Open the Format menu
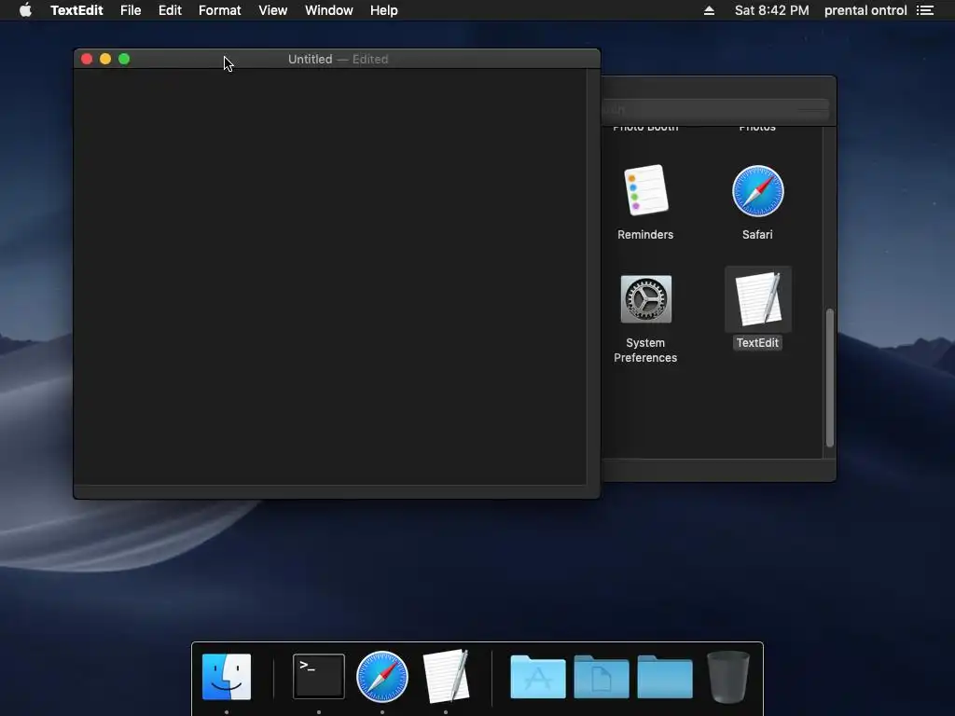Viewport: 955px width, 716px height. (220, 10)
